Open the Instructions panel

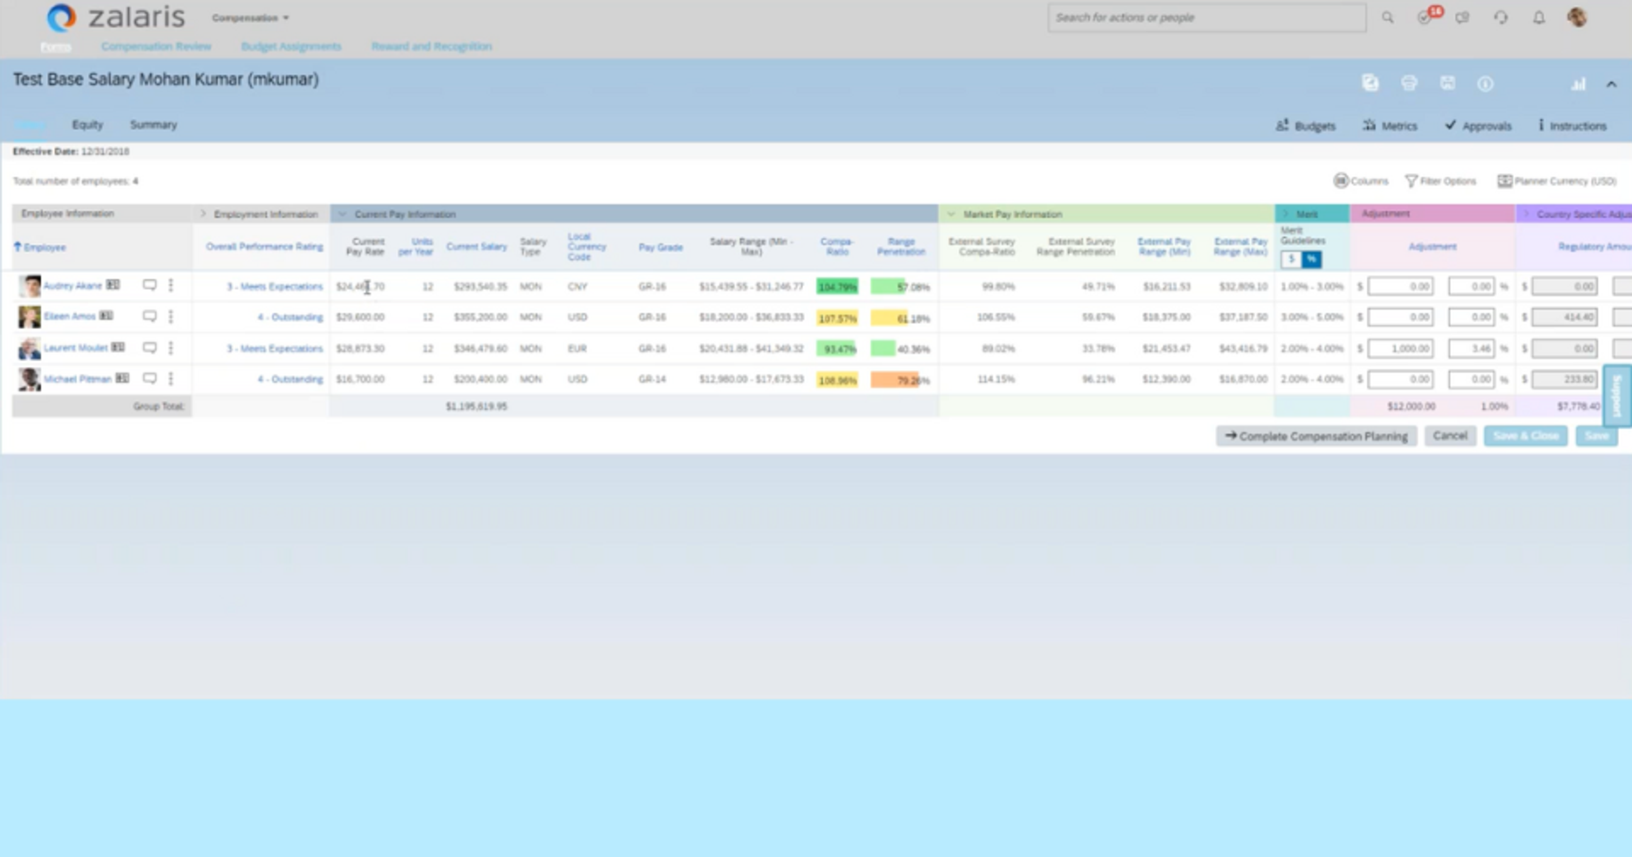pos(1572,125)
